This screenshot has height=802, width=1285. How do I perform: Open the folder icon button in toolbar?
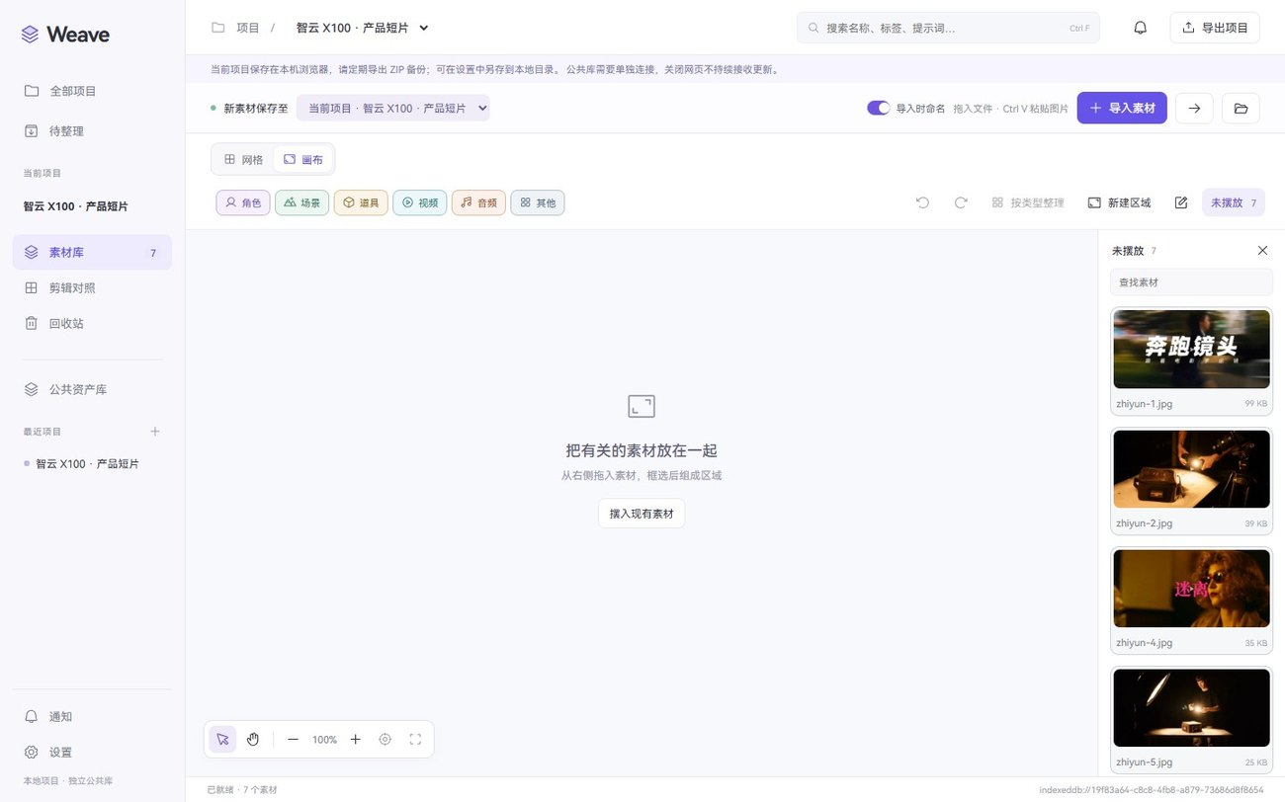(x=1241, y=108)
